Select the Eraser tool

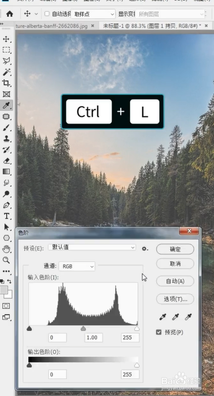(6, 161)
